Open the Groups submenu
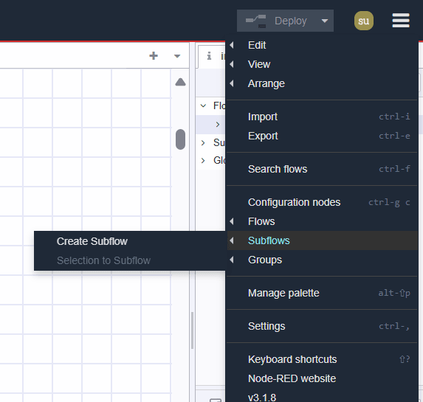The height and width of the screenshot is (402, 423). tap(322, 260)
